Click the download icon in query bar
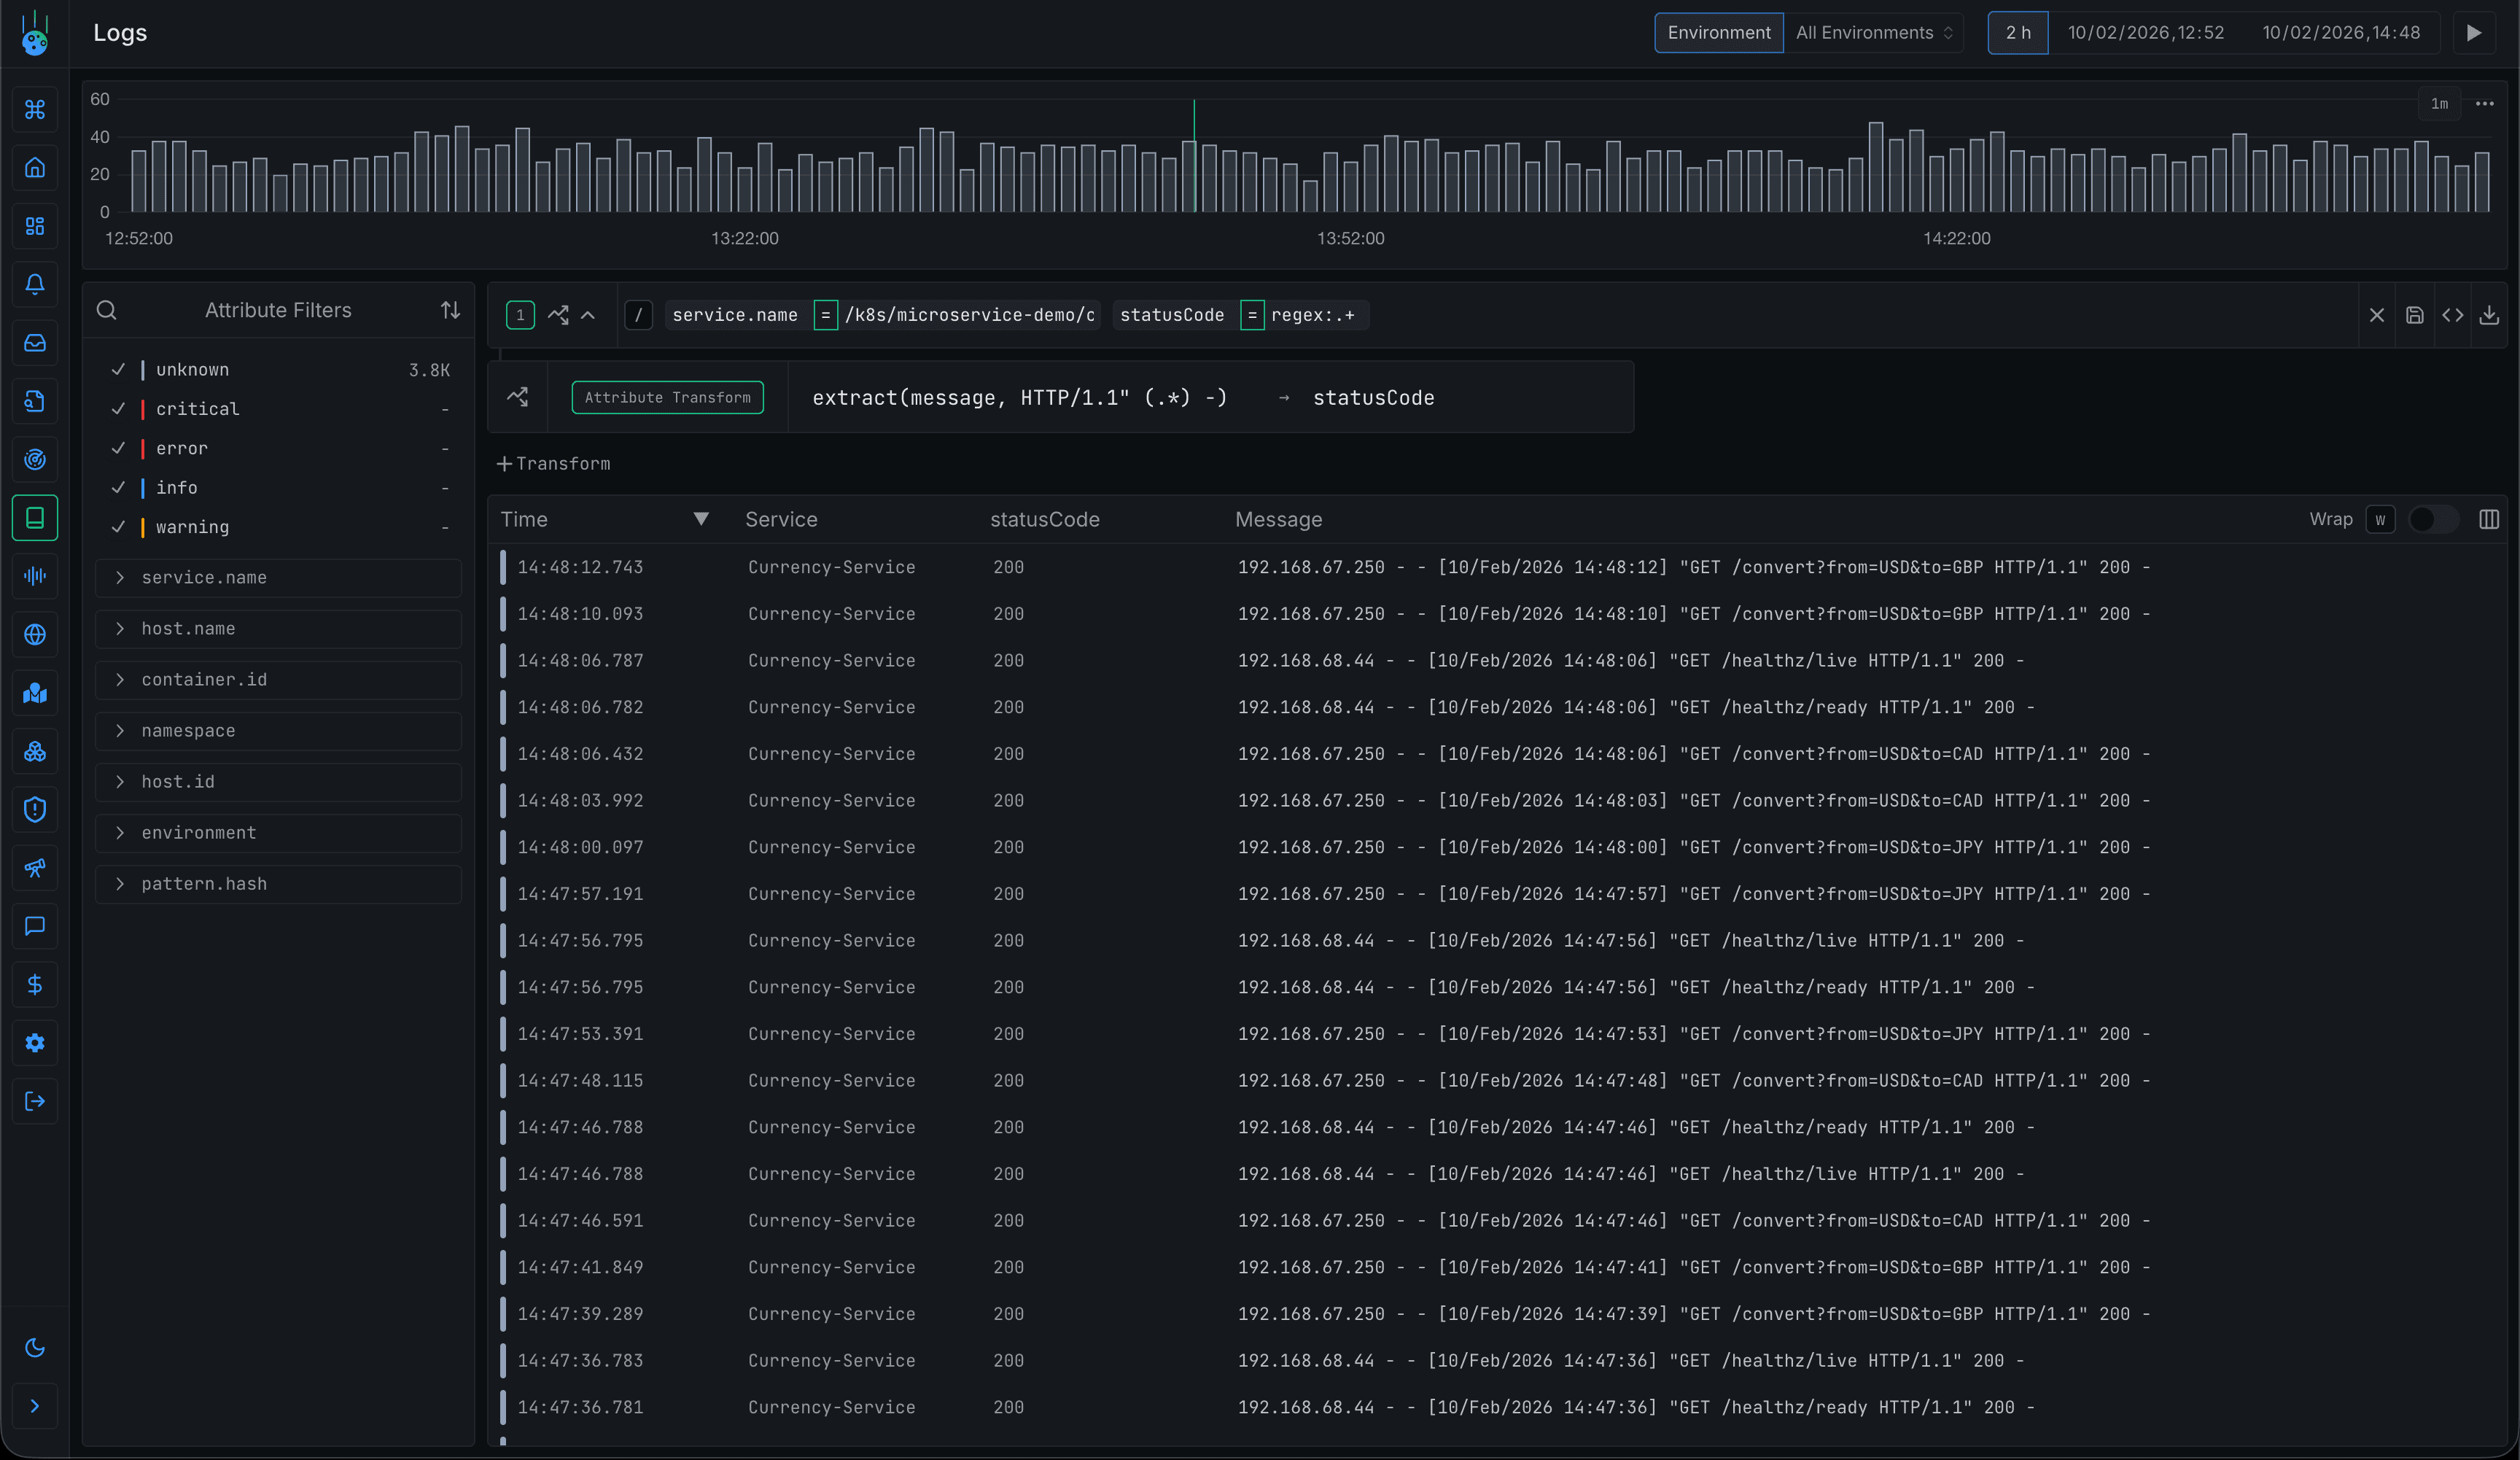 point(2489,315)
